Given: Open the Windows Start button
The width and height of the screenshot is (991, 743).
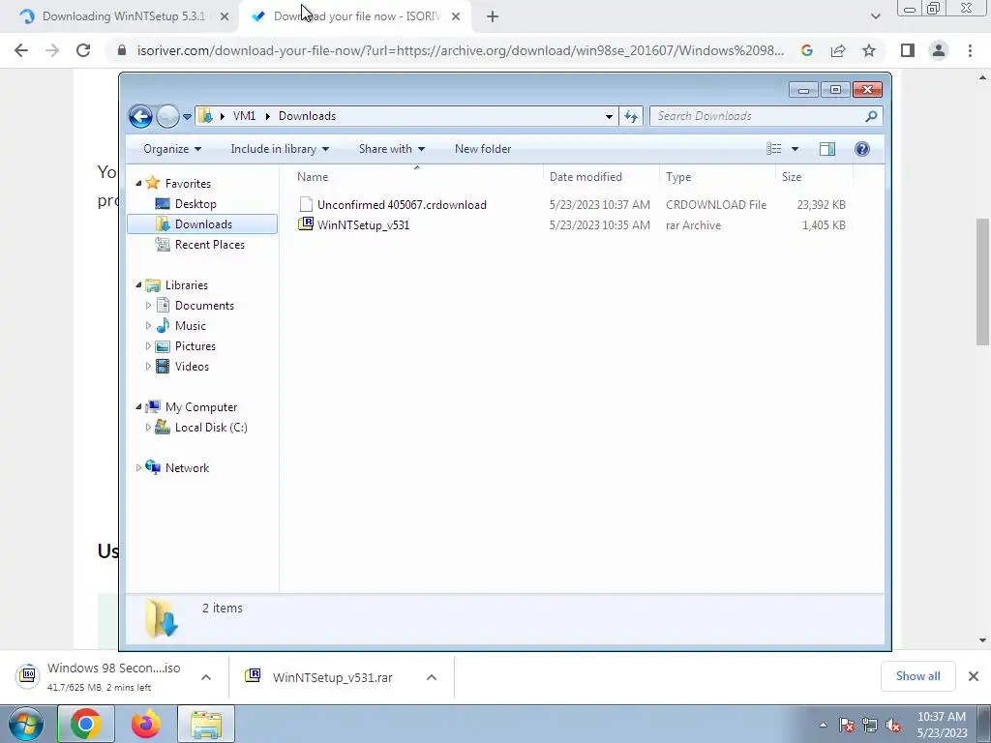Looking at the screenshot, I should pos(25,724).
